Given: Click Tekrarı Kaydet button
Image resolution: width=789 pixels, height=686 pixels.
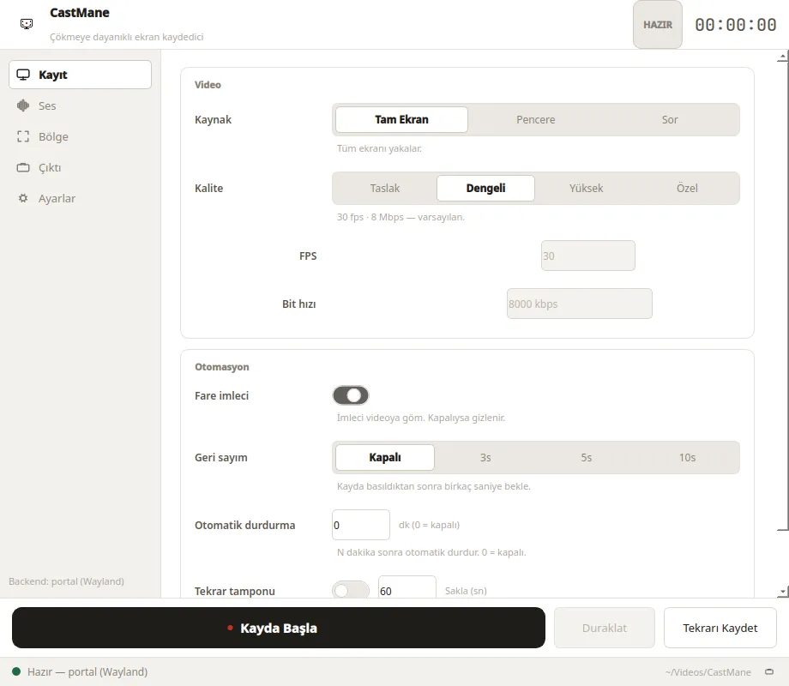Looking at the screenshot, I should point(720,628).
